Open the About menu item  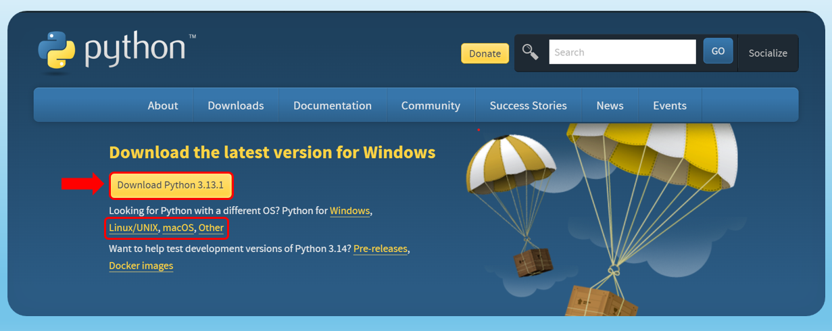[163, 105]
